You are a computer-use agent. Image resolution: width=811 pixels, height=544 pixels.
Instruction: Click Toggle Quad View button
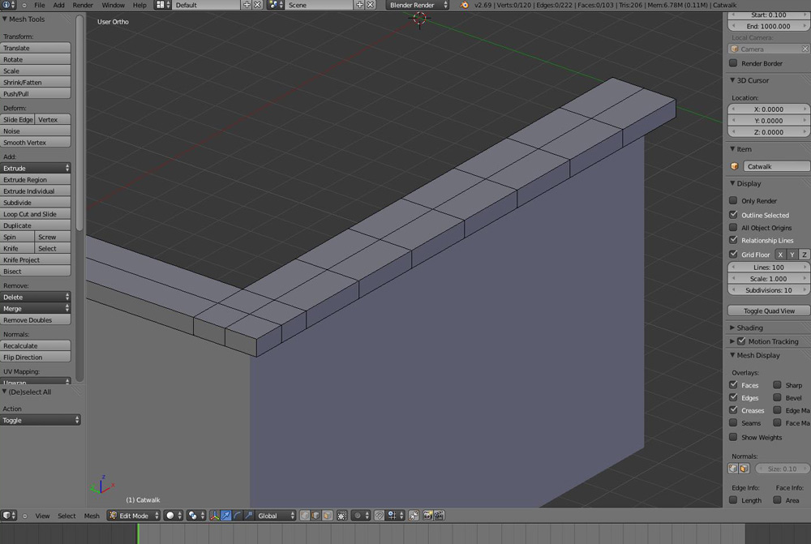[x=769, y=311]
